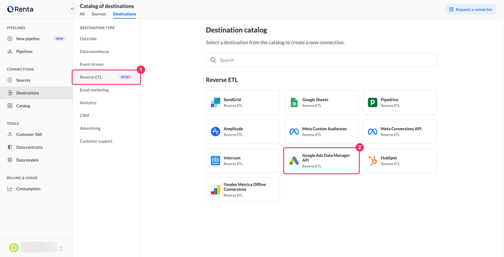Collapse the sidebar with the arrow button
This screenshot has height=257, width=504.
tap(73, 9)
